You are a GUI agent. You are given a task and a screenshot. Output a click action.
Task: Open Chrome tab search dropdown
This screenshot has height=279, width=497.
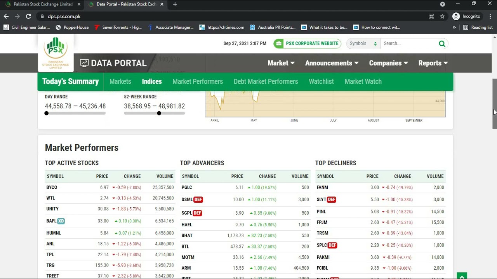pyautogui.click(x=442, y=4)
